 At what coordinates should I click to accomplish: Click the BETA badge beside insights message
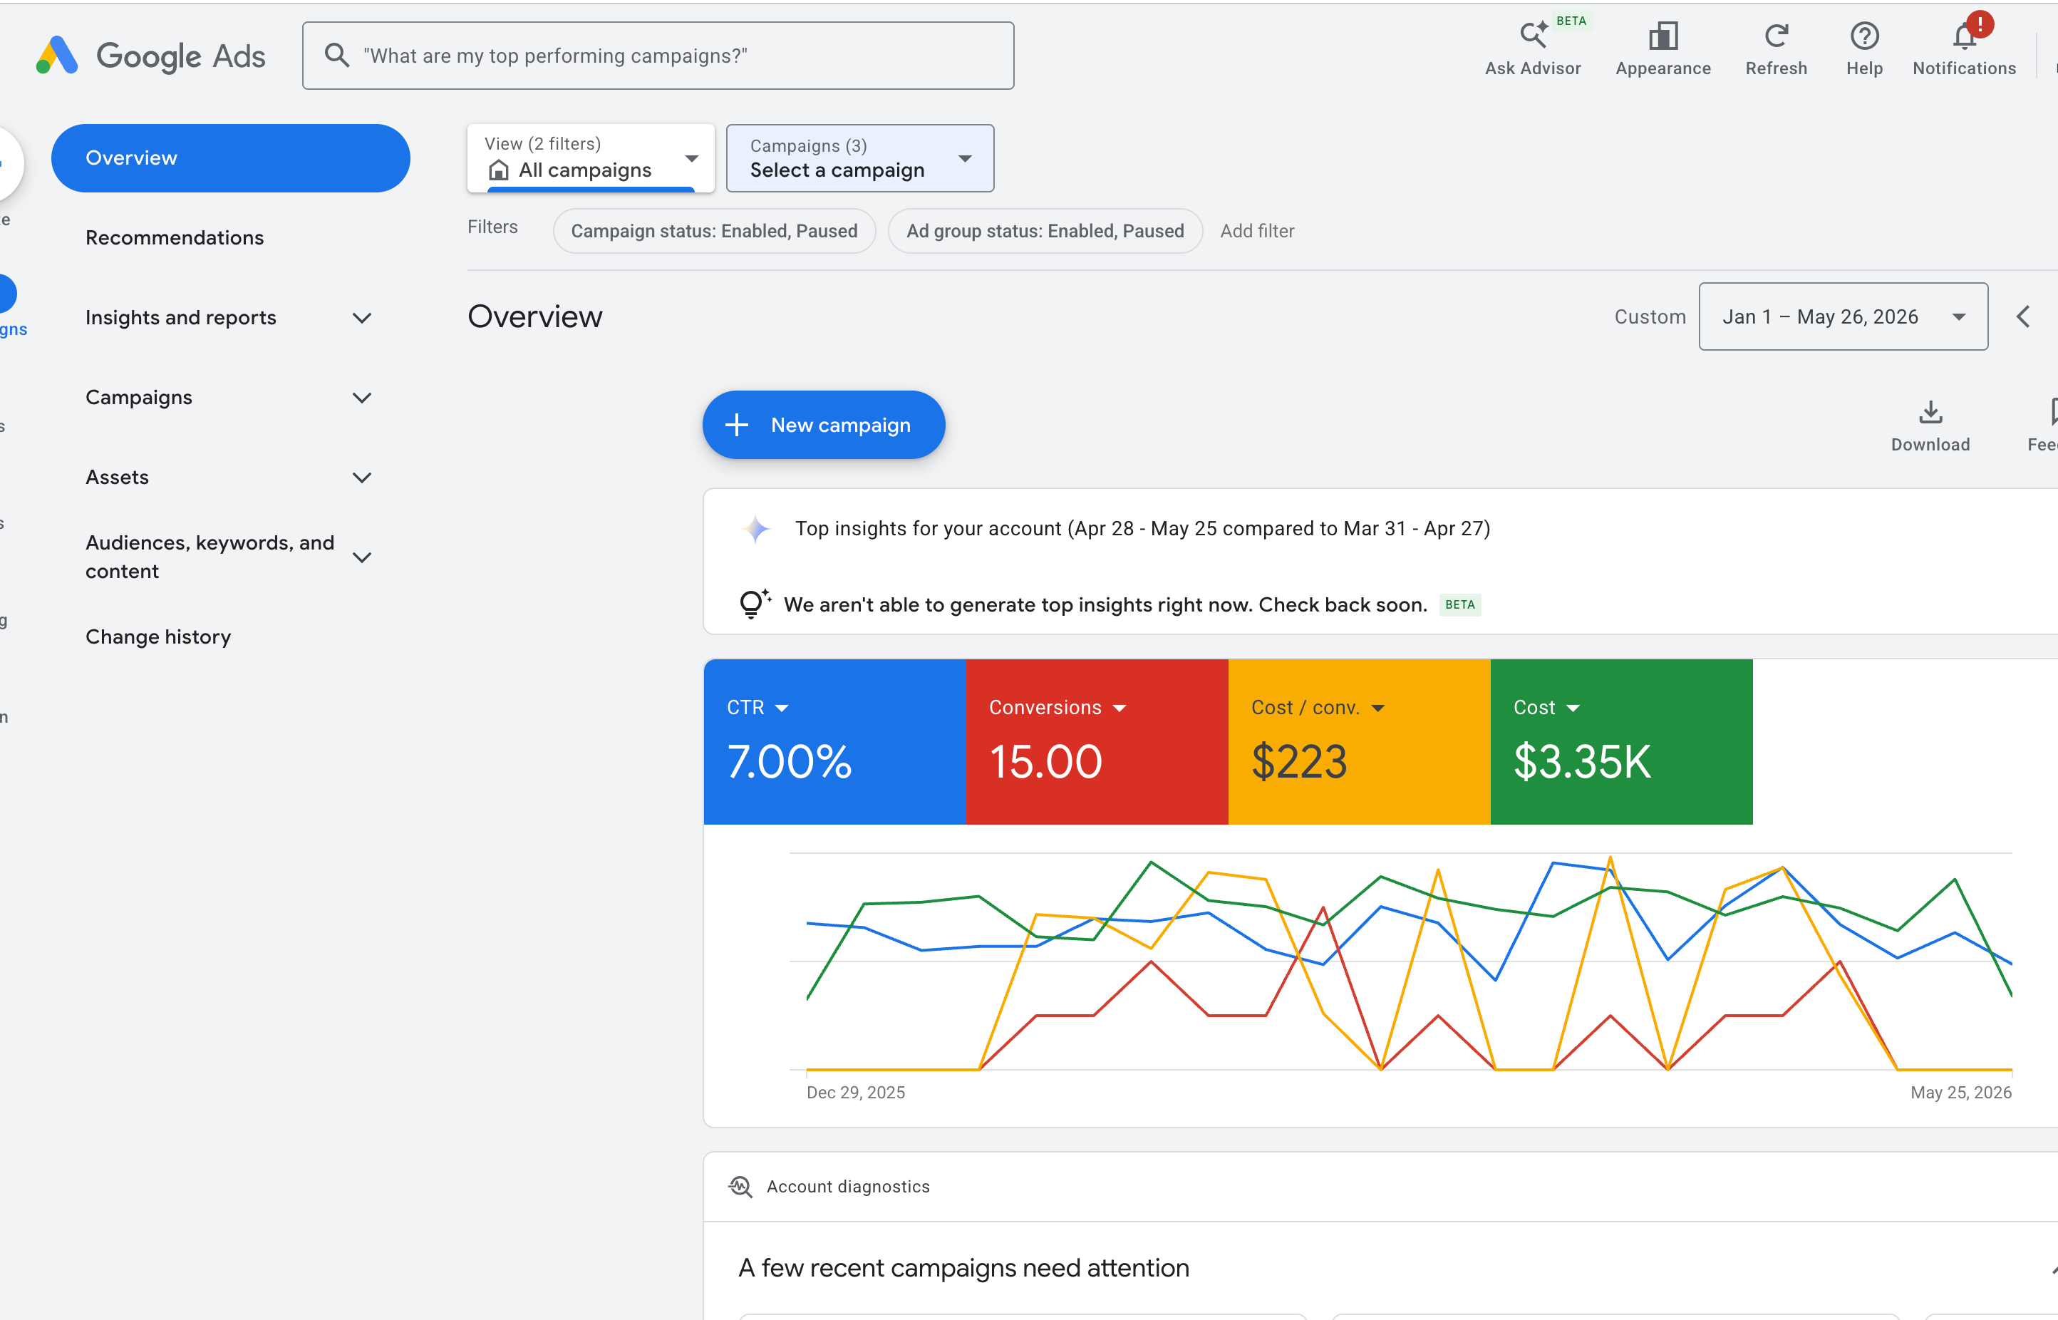pyautogui.click(x=1460, y=604)
